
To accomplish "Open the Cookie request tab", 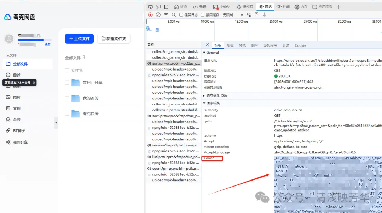I will (x=300, y=45).
